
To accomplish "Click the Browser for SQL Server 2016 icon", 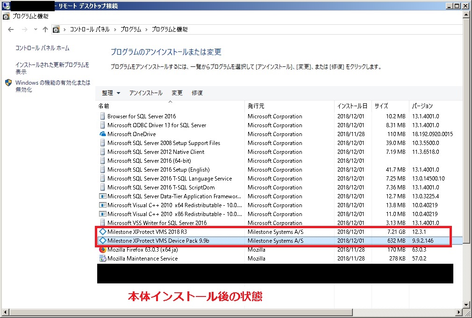I will point(102,116).
